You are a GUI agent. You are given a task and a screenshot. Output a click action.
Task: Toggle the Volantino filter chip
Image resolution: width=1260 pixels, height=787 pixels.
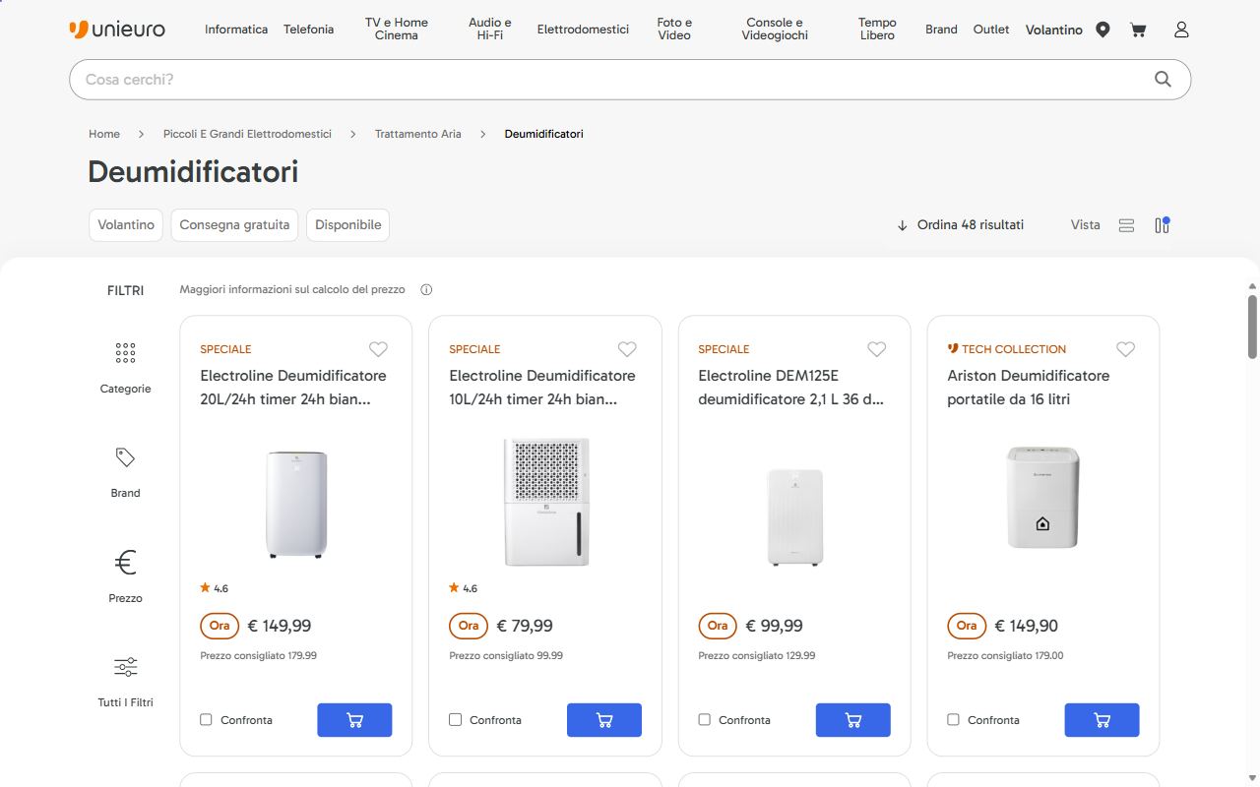tap(126, 225)
